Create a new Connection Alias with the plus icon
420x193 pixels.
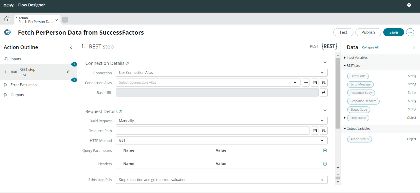(x=306, y=82)
